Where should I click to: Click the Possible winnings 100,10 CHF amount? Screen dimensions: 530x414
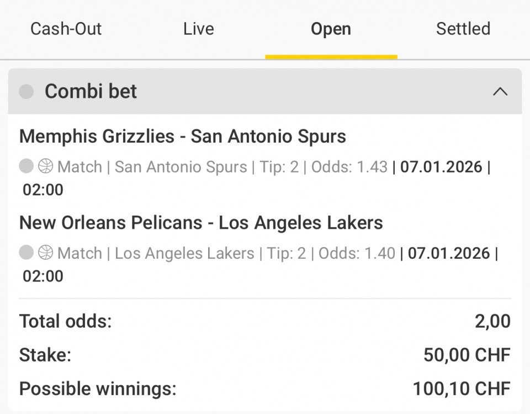pyautogui.click(x=462, y=389)
